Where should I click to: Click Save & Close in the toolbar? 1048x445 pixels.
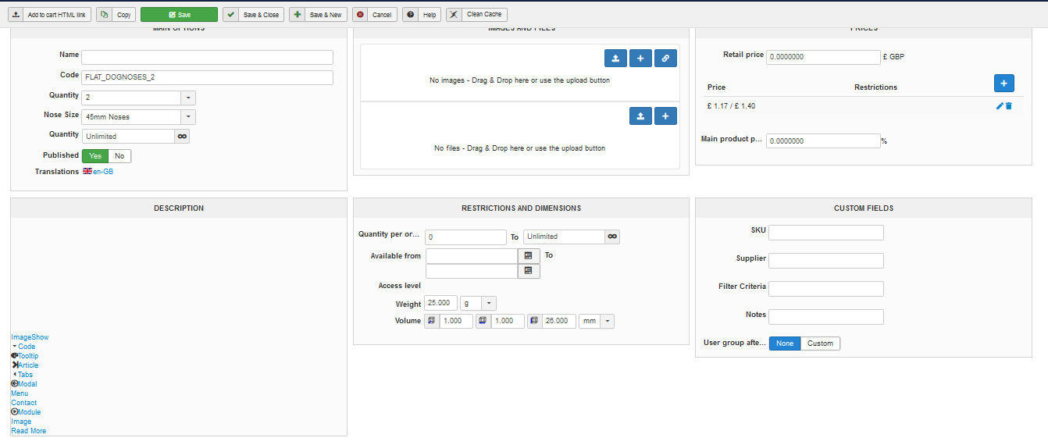pos(253,15)
